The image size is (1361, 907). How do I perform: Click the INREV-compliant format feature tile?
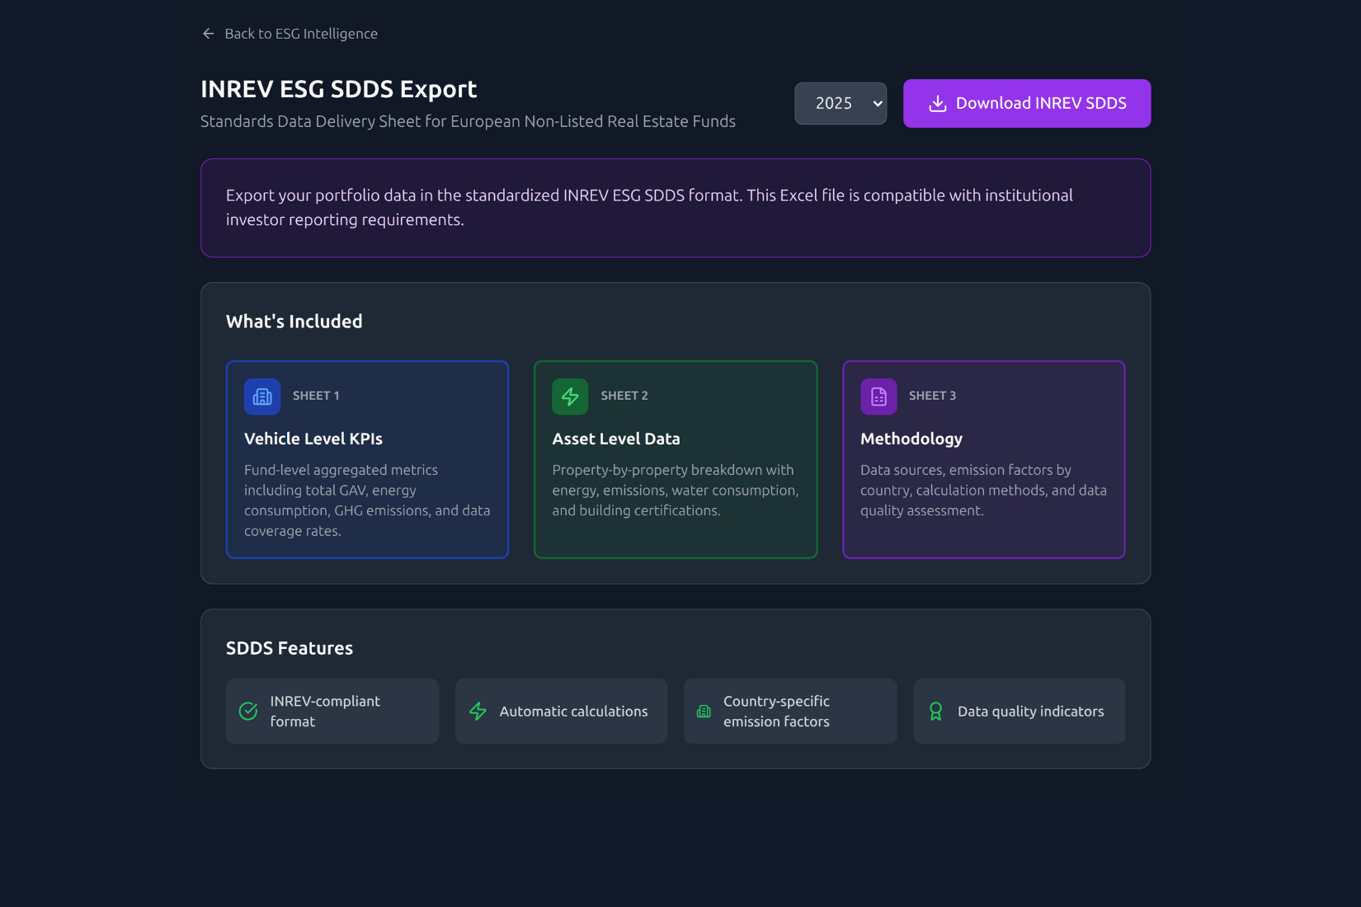[332, 712]
